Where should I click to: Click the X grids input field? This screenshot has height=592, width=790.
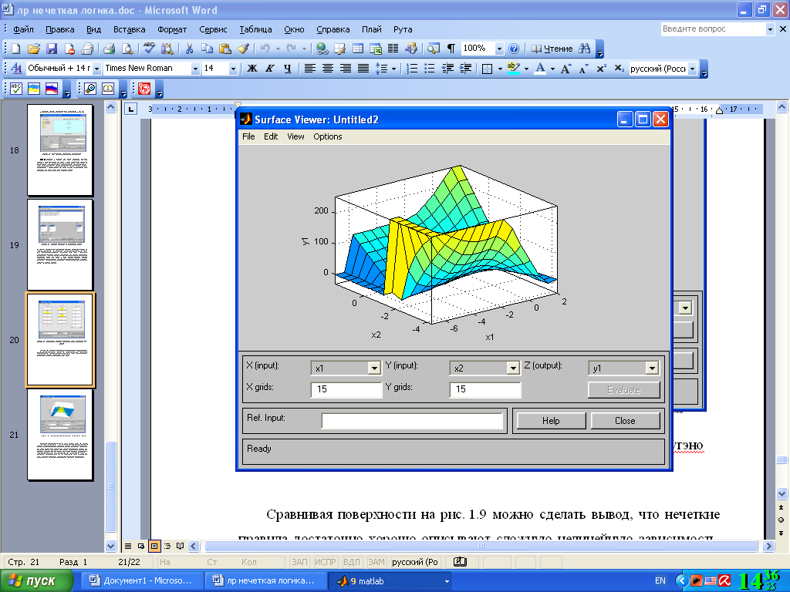click(346, 389)
